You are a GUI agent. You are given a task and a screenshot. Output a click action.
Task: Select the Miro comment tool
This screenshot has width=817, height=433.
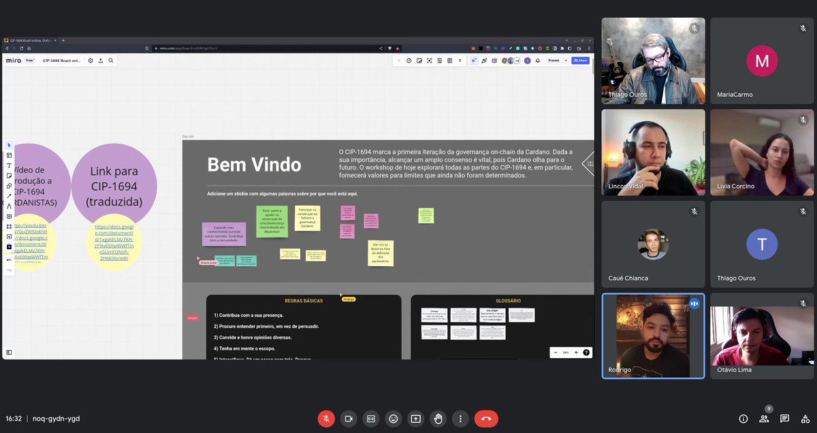pyautogui.click(x=10, y=216)
